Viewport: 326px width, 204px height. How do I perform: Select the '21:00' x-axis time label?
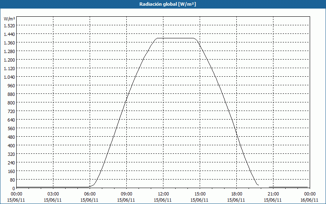273,194
